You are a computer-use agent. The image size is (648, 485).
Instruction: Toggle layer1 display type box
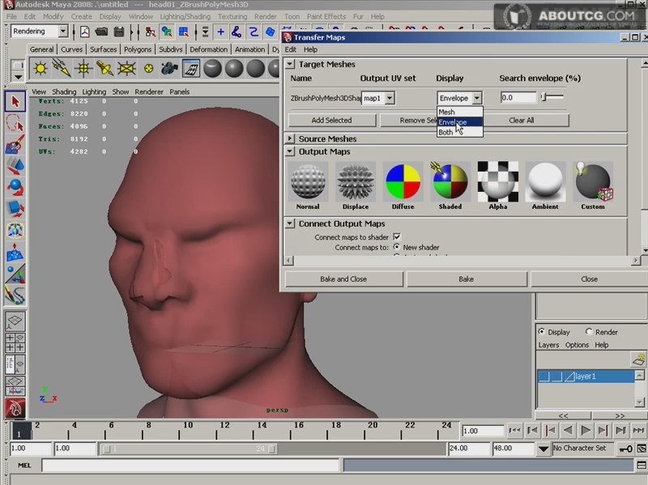click(556, 377)
